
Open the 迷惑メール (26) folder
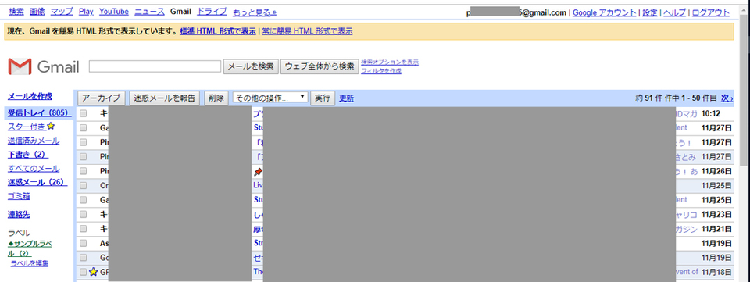(x=37, y=182)
